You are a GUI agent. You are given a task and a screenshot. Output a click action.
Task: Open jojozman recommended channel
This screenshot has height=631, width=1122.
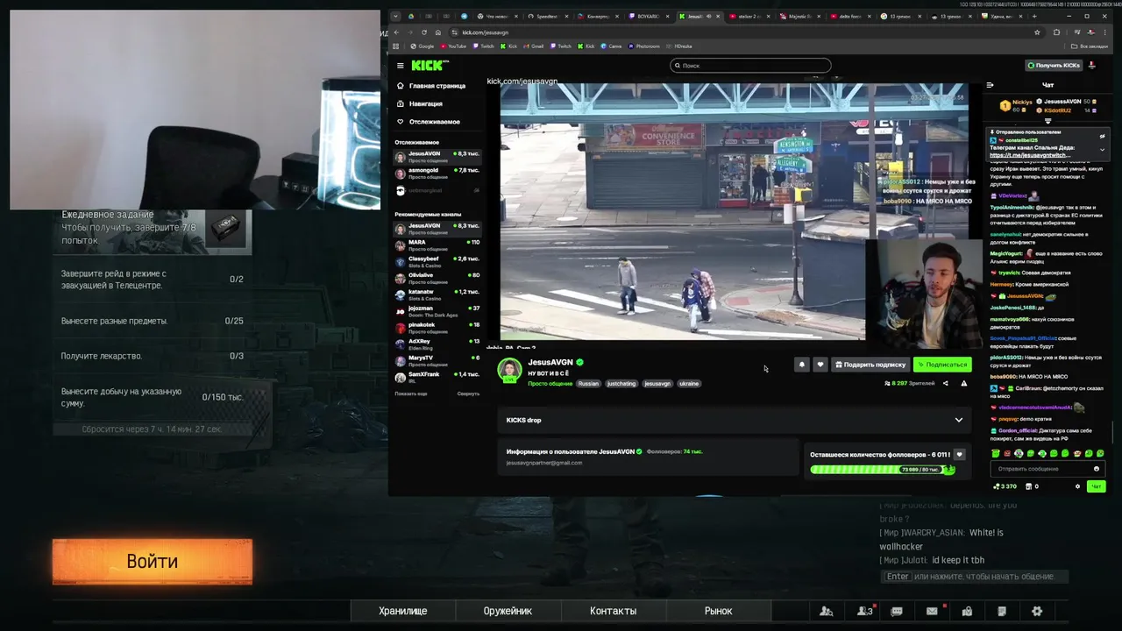click(x=437, y=310)
